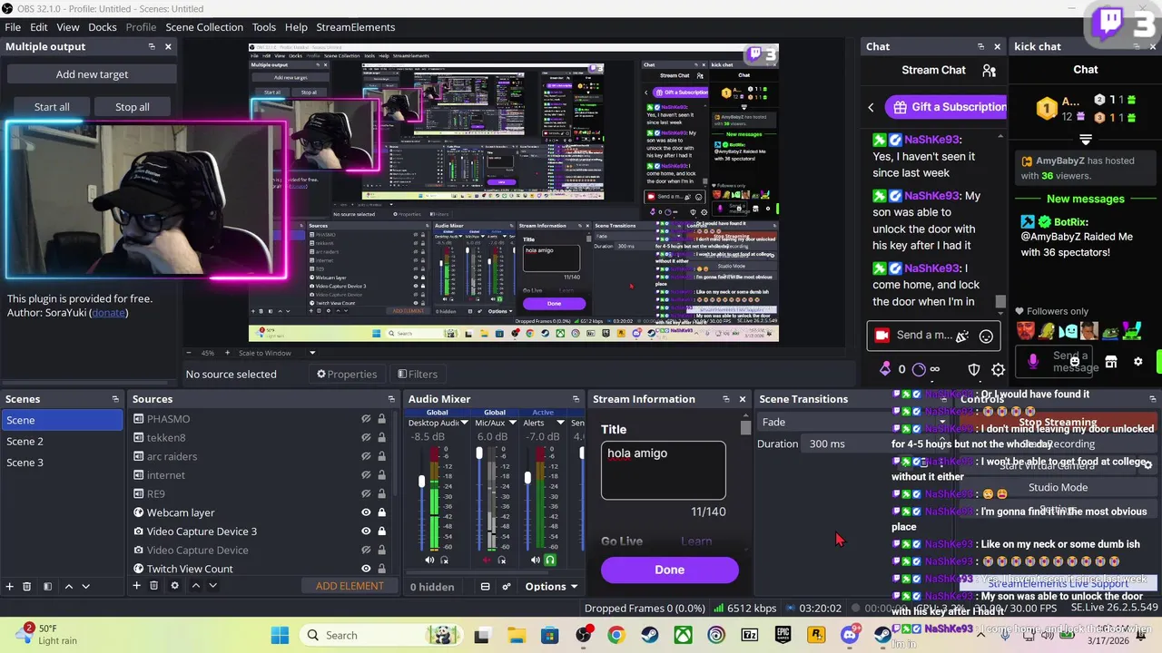
Task: Show the arc raiders source
Action: coord(366,456)
